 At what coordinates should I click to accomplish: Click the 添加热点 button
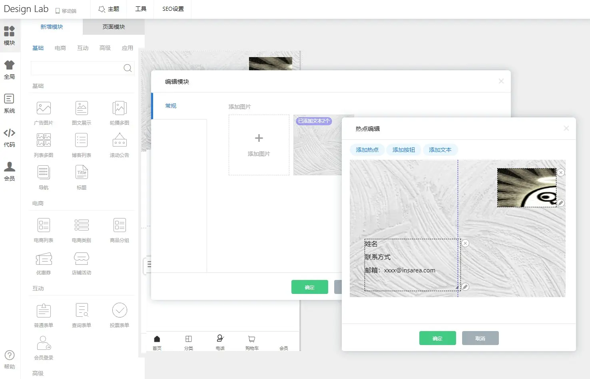(x=367, y=150)
